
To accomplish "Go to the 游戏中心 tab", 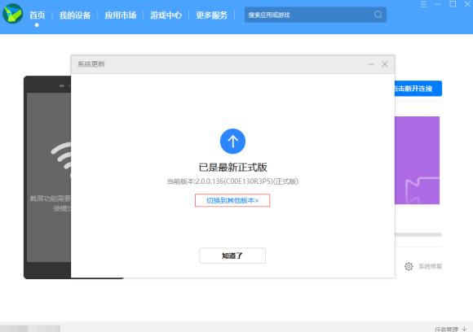I will [x=166, y=15].
